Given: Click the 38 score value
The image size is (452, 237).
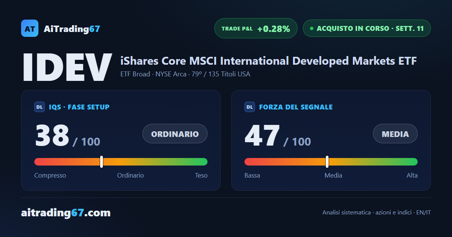Looking at the screenshot, I should [x=52, y=135].
